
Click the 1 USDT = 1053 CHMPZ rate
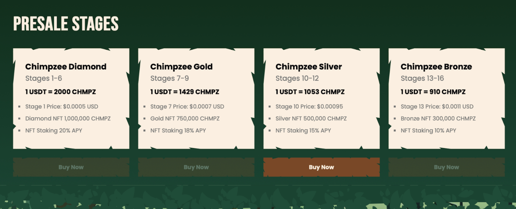tap(310, 92)
